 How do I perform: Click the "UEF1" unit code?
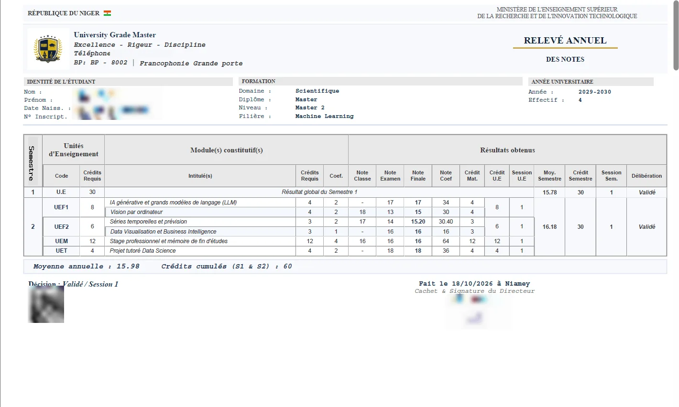coord(61,207)
